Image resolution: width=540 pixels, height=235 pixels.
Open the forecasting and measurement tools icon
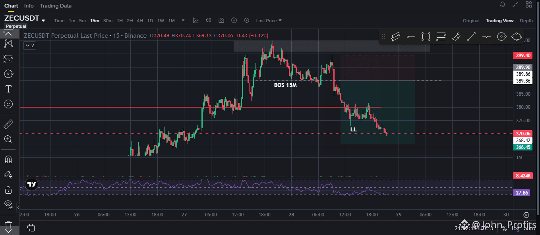pyautogui.click(x=8, y=58)
